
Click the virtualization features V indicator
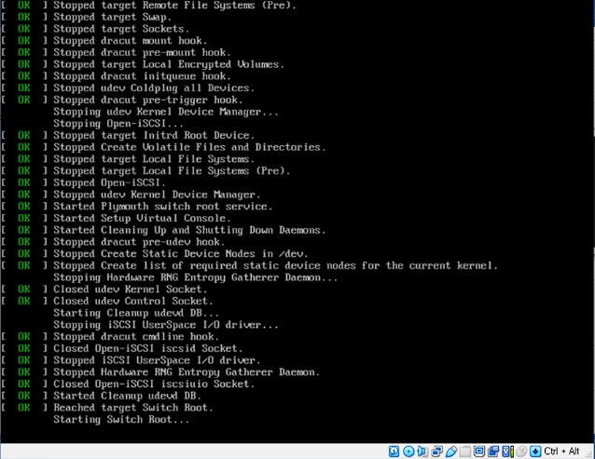point(507,452)
